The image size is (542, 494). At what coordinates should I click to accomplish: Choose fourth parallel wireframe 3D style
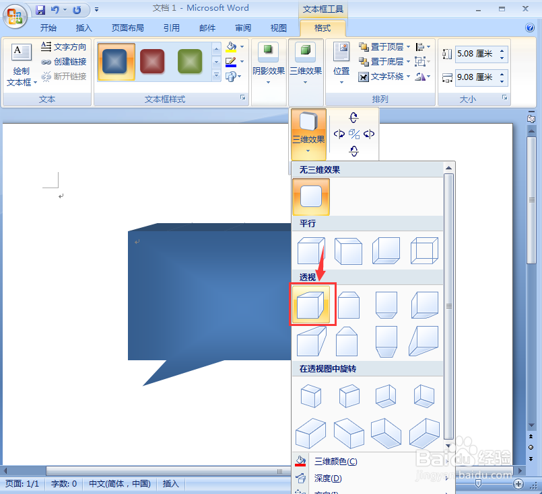pyautogui.click(x=424, y=251)
